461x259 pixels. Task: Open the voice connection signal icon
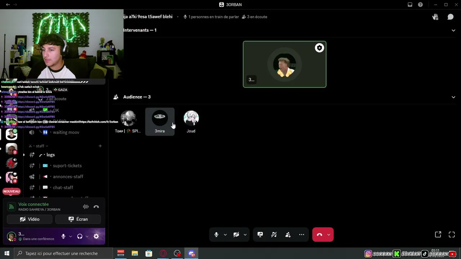pos(12,207)
